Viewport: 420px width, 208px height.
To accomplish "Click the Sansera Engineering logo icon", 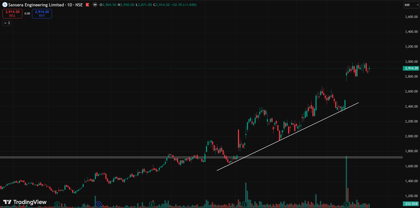I will pyautogui.click(x=5, y=5).
